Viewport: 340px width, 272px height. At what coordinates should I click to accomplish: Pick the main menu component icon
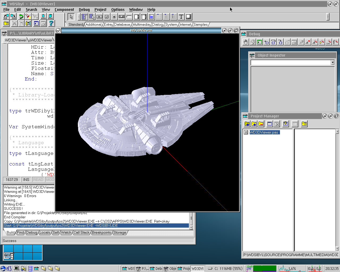[84, 17]
